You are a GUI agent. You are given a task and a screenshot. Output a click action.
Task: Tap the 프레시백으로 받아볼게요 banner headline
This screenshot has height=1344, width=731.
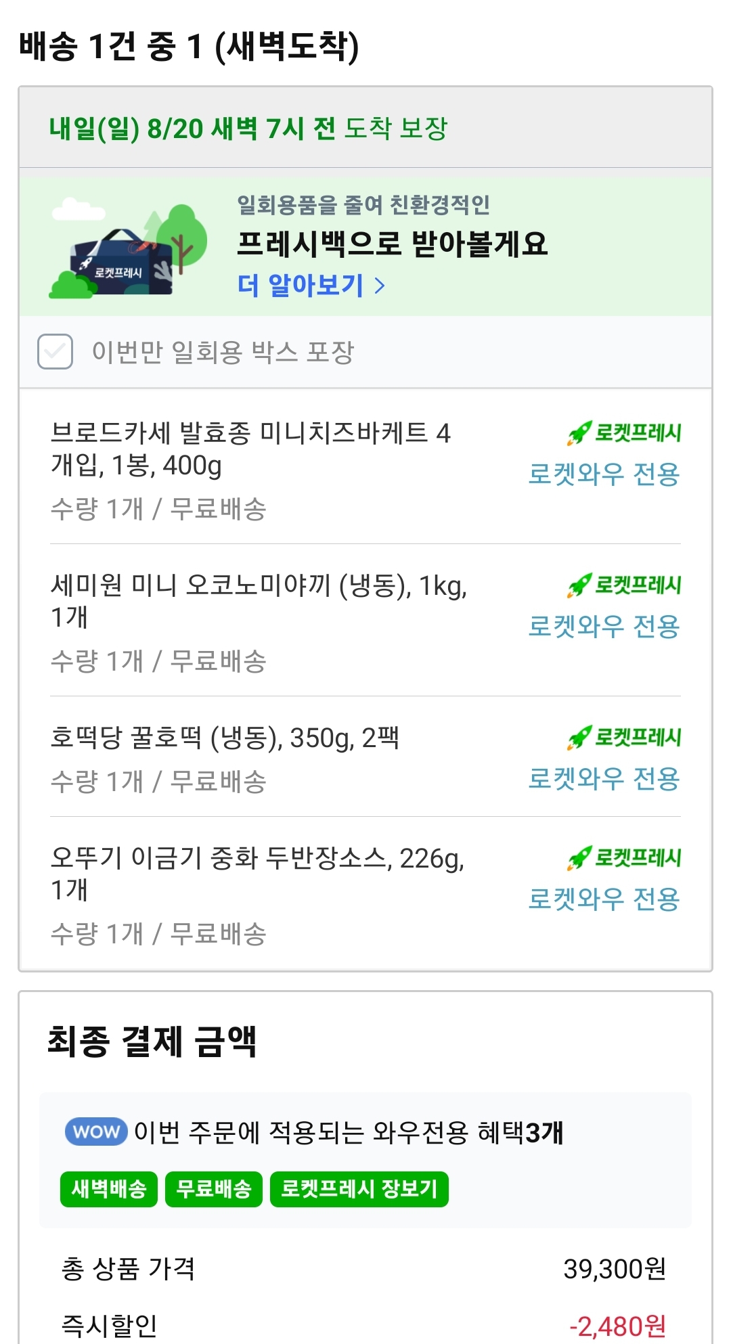[x=392, y=244]
